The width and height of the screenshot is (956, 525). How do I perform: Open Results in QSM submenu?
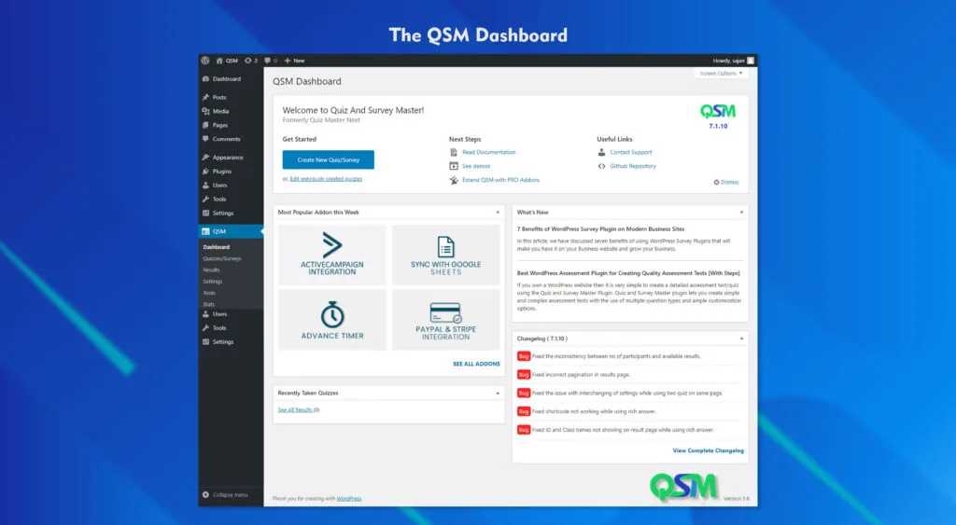tap(212, 269)
